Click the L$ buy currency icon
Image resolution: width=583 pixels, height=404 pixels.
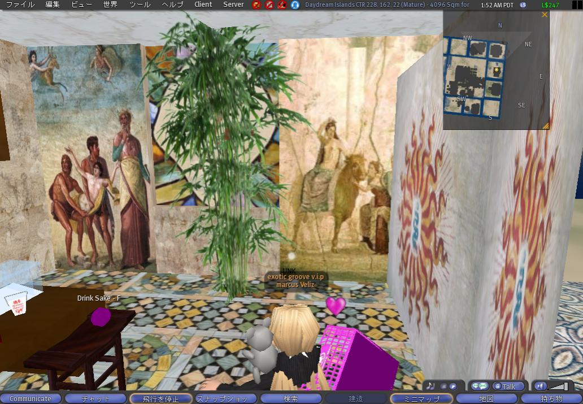(x=523, y=5)
